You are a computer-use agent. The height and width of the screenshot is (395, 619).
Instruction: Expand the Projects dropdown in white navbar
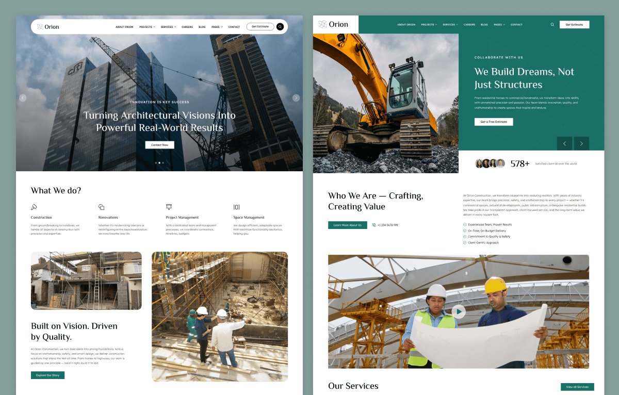click(x=147, y=27)
